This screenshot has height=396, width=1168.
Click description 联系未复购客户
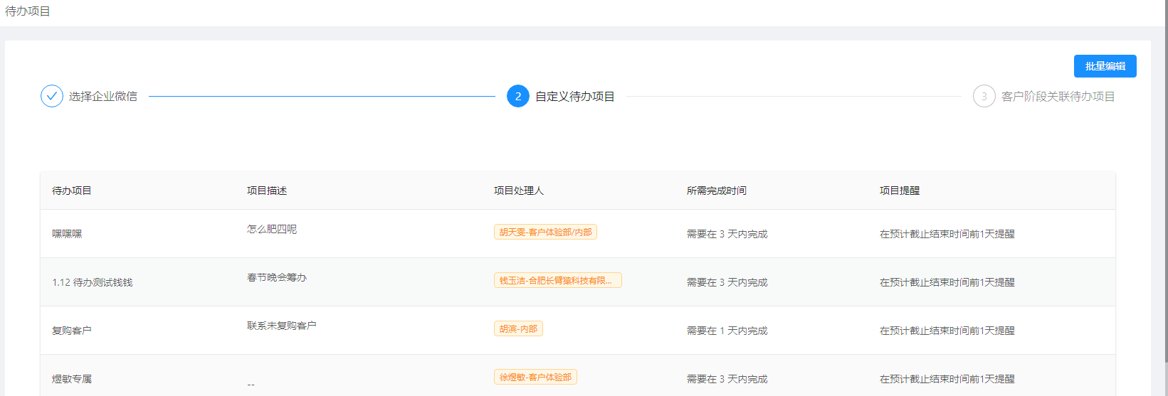click(x=282, y=326)
